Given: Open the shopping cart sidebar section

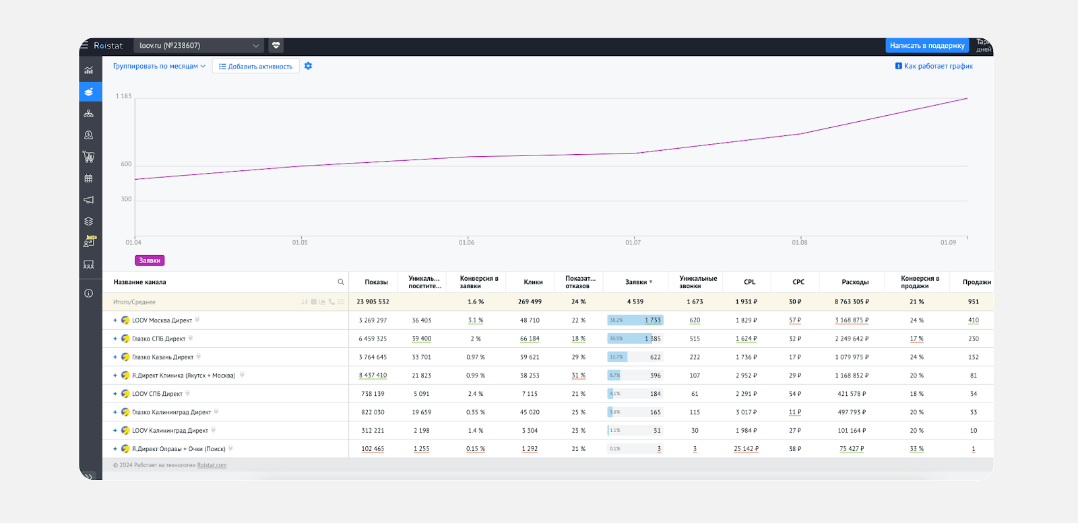Looking at the screenshot, I should [x=88, y=157].
